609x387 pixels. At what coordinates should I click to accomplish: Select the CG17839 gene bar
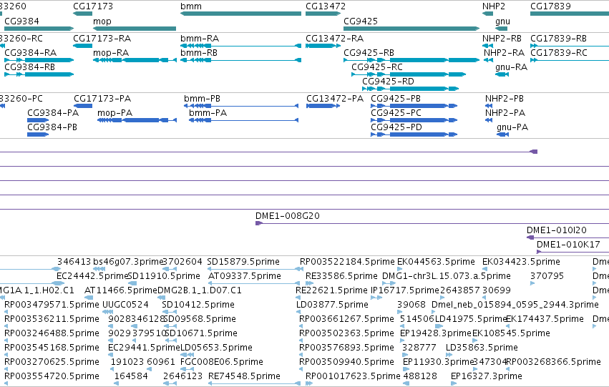click(570, 14)
